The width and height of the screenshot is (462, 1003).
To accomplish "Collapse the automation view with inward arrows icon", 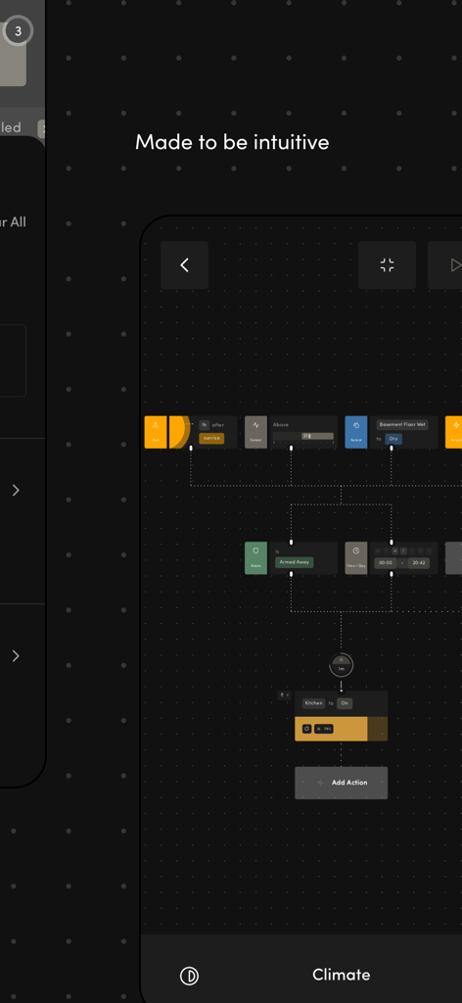I will (388, 264).
